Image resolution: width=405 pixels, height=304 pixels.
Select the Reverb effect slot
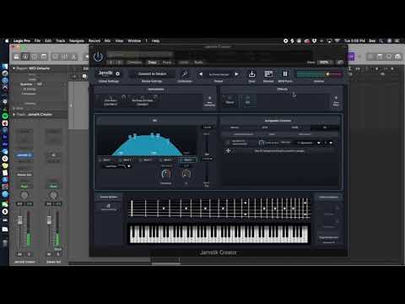(230, 100)
